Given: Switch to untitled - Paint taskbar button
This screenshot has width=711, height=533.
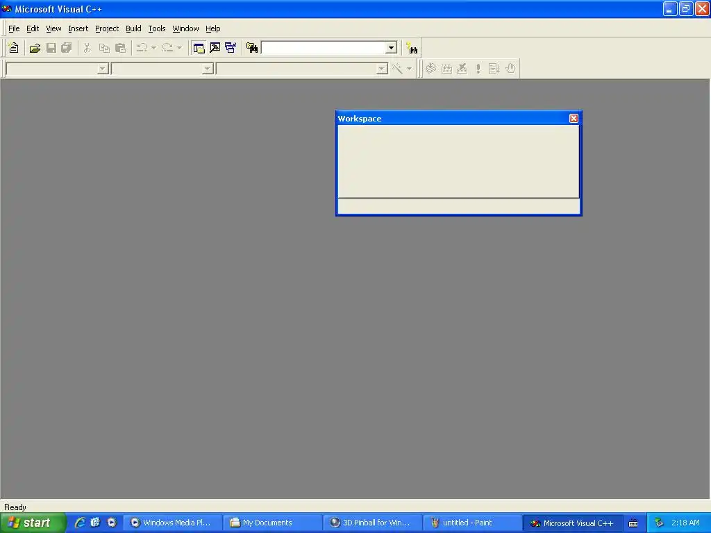Looking at the screenshot, I should pos(472,523).
